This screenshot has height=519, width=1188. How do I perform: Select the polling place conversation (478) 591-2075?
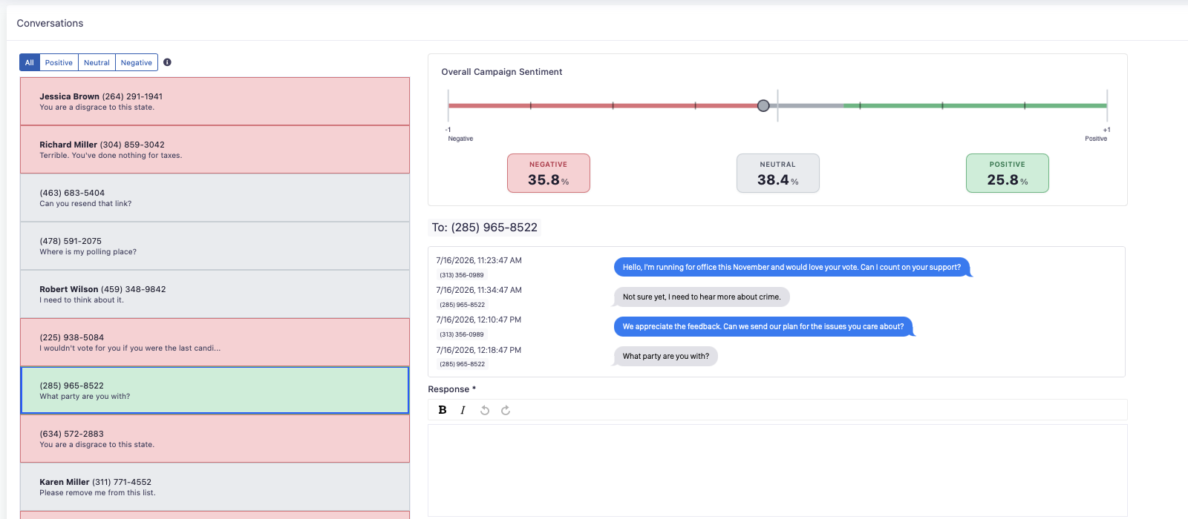tap(215, 246)
